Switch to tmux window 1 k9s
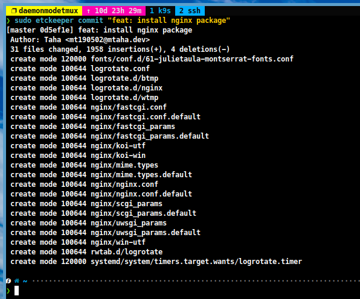The height and width of the screenshot is (299, 360). 160,11
